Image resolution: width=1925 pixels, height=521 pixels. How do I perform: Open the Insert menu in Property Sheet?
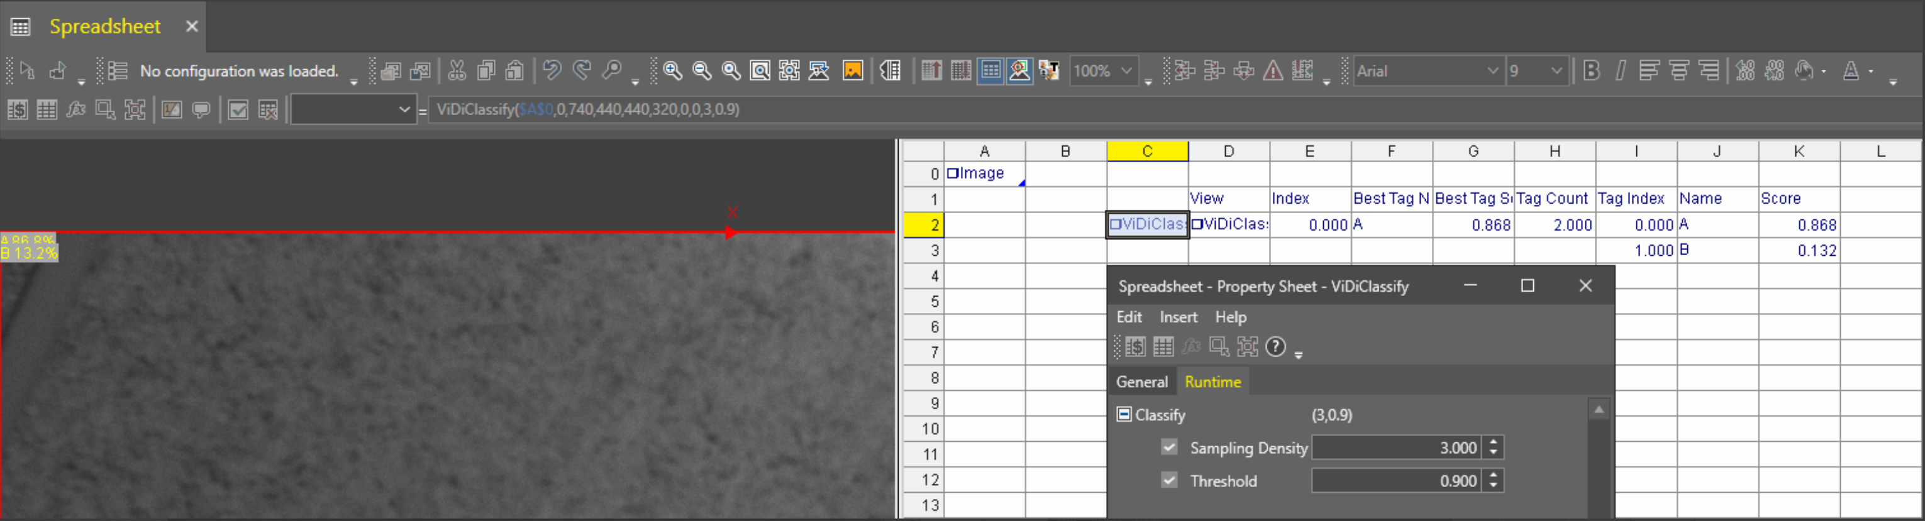tap(1178, 317)
